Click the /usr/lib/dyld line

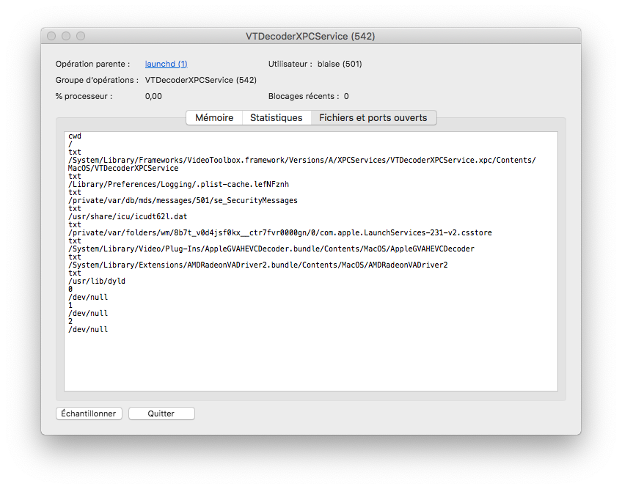pos(96,282)
